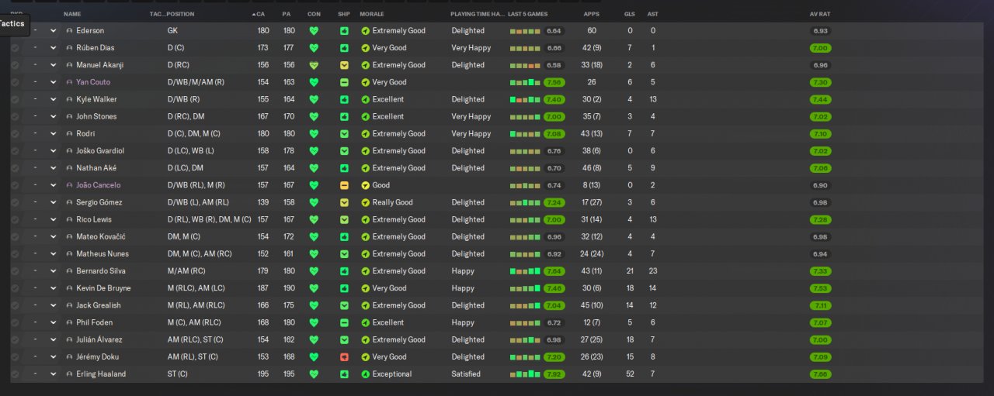Tick the selection circle for Rúben Dias
This screenshot has width=994, height=396.
(15, 48)
